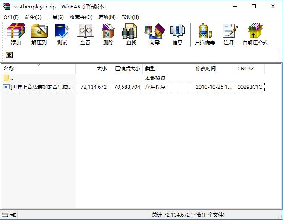Open the 注释 (Comment) tool

point(229,34)
